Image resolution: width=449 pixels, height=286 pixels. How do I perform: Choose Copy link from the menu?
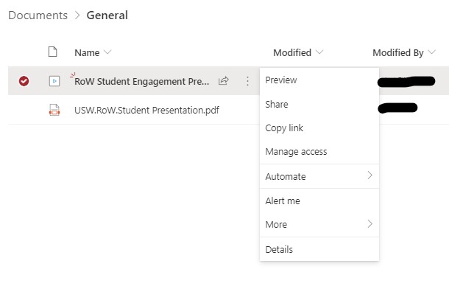click(319, 128)
